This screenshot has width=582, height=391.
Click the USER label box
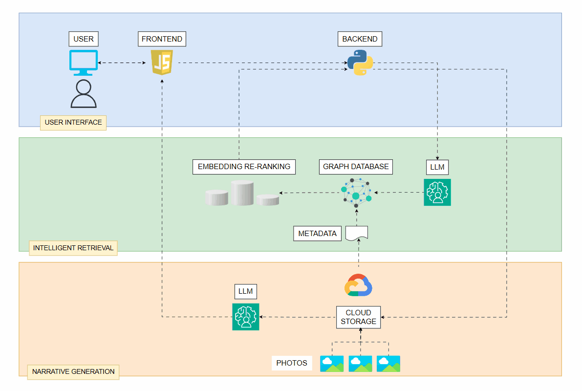(x=84, y=39)
